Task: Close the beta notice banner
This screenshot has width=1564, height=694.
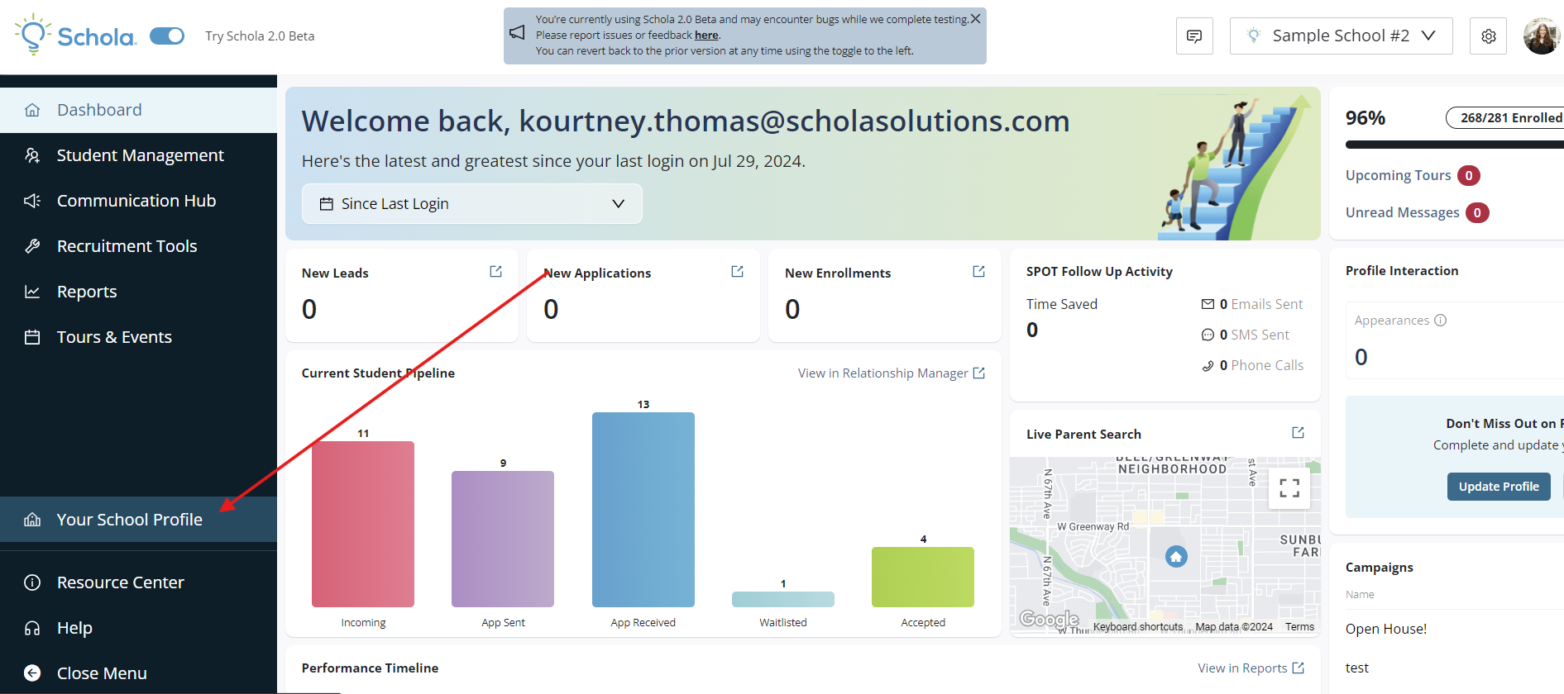Action: click(x=976, y=19)
